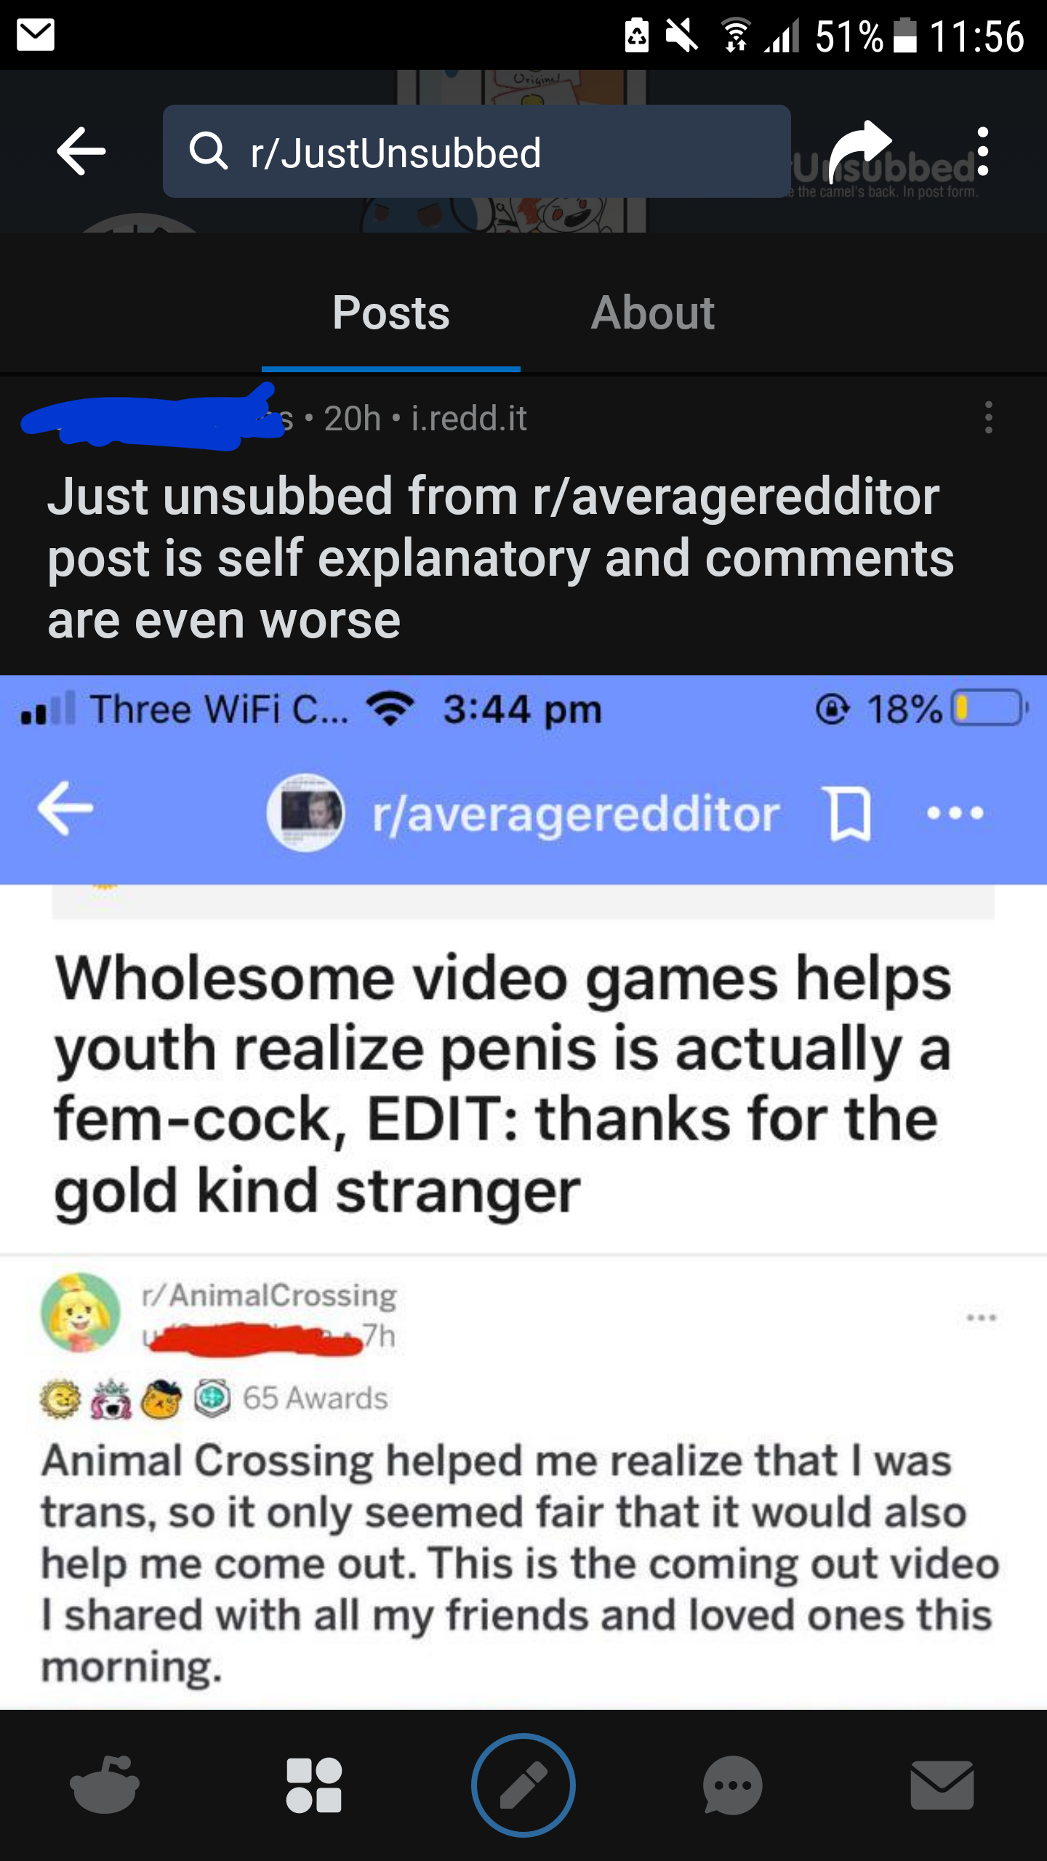
Task: Click the r/JustUnsubbed search field
Action: pyautogui.click(x=477, y=151)
